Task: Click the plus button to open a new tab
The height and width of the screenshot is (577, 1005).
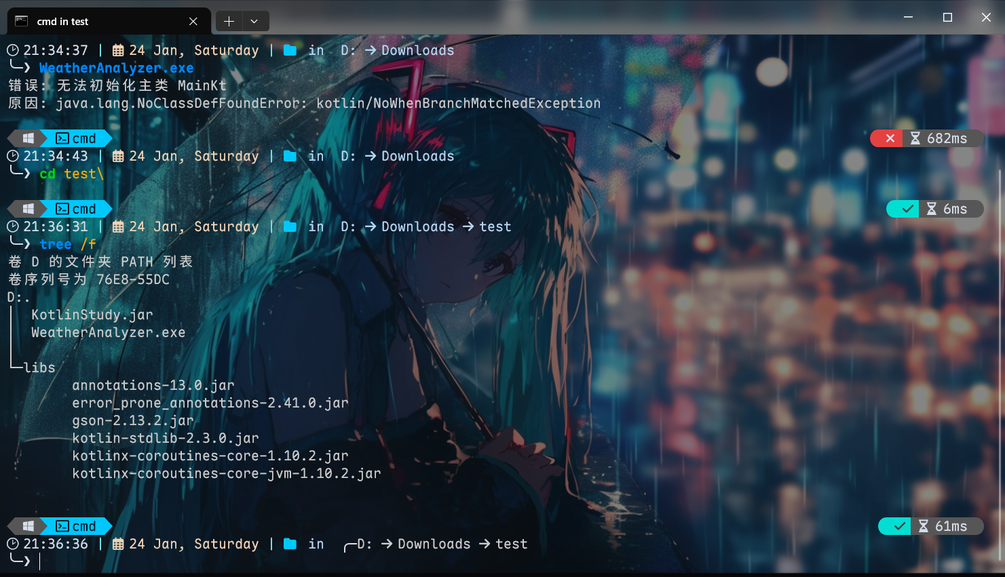Action: [229, 21]
